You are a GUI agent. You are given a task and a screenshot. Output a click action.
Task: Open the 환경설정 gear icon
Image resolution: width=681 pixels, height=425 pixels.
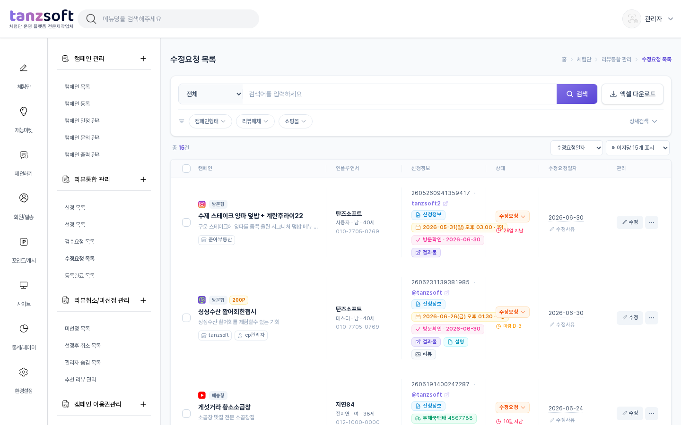coord(24,372)
